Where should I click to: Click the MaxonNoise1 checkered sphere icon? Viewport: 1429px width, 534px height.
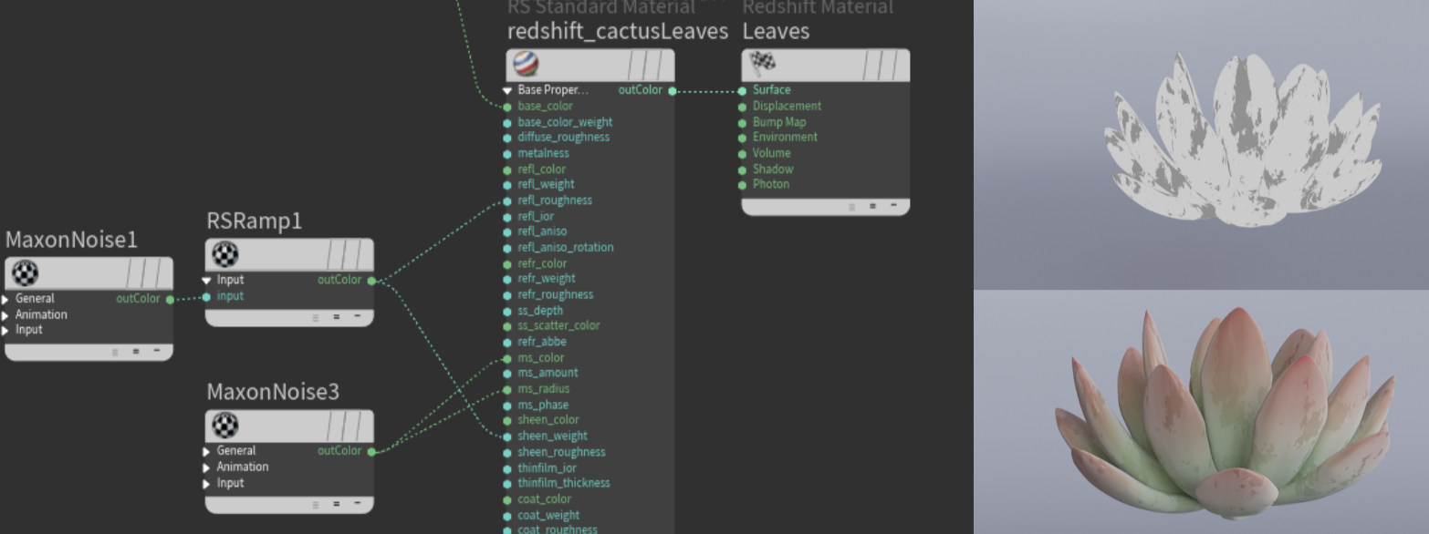click(x=26, y=272)
